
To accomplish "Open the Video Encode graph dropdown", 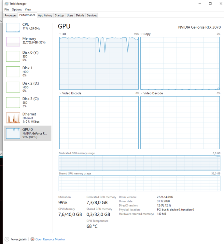I will 60,93.
